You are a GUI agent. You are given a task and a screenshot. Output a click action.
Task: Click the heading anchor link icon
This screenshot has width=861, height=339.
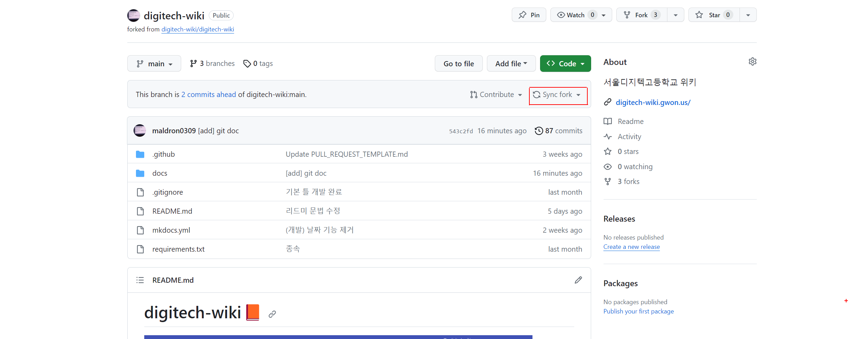272,314
